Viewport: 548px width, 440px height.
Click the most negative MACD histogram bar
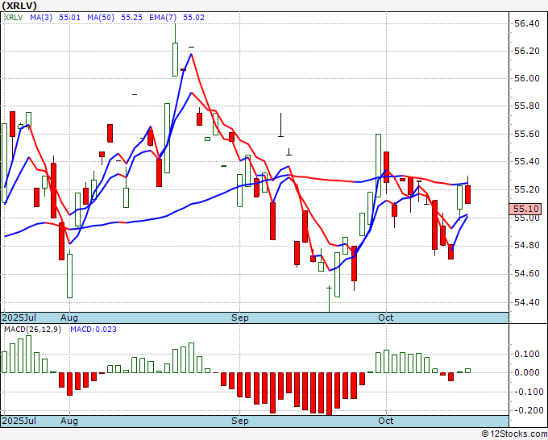point(329,394)
